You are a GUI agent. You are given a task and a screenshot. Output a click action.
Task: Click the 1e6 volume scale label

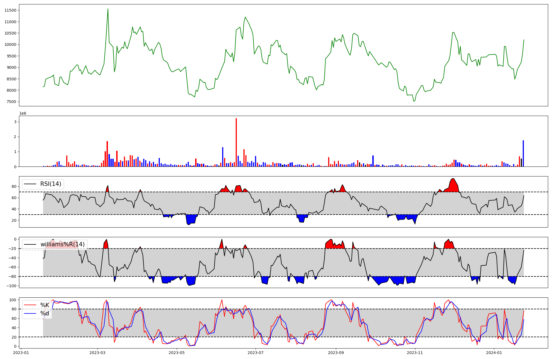23,113
